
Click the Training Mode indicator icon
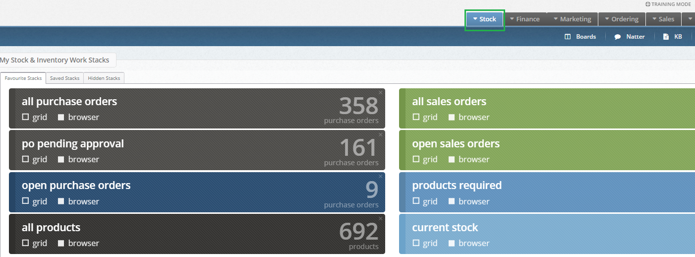(x=648, y=4)
